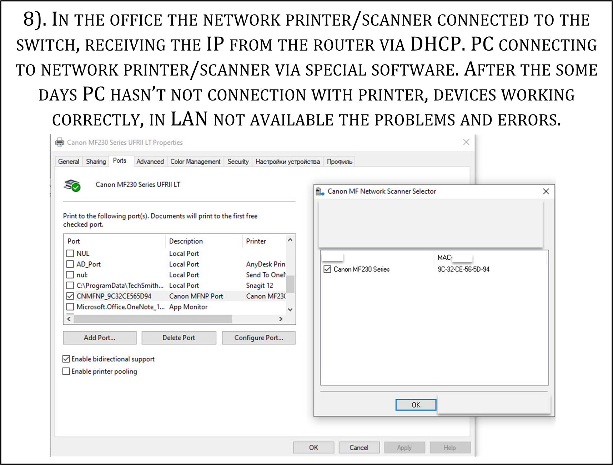The height and width of the screenshot is (465, 613).
Task: Enable printer pooling checkbox
Action: point(66,371)
